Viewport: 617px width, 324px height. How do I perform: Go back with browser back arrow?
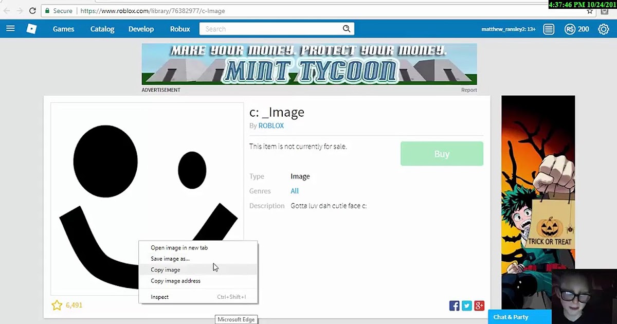pos(7,11)
